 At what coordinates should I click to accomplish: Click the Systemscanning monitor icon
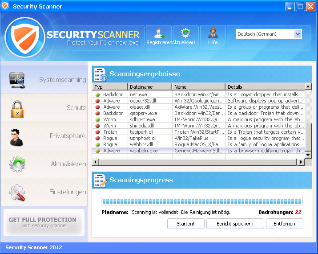tap(17, 80)
